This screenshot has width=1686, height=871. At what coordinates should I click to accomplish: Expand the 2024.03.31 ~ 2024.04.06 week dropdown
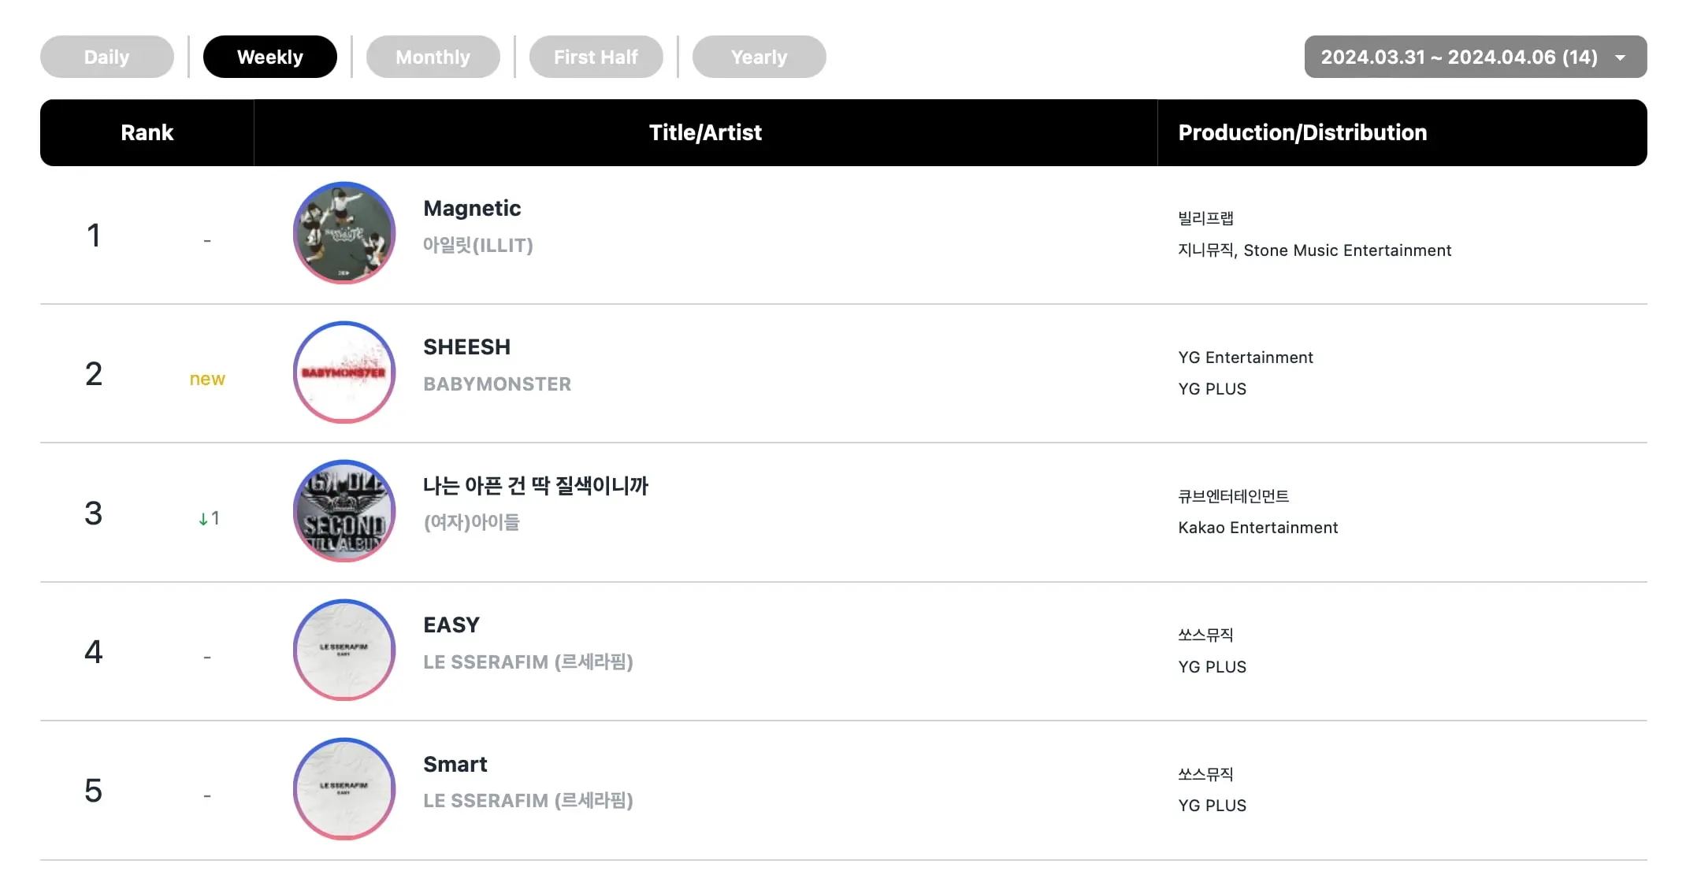coord(1476,57)
